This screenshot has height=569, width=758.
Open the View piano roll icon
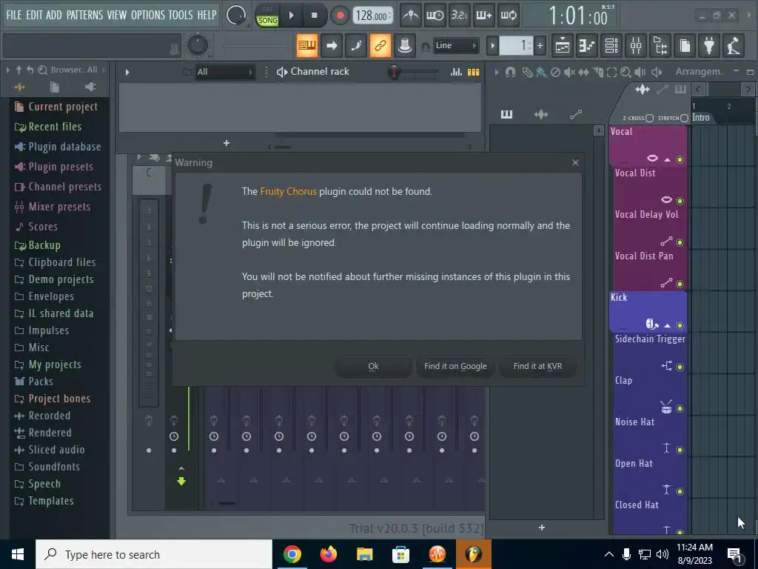[x=587, y=45]
